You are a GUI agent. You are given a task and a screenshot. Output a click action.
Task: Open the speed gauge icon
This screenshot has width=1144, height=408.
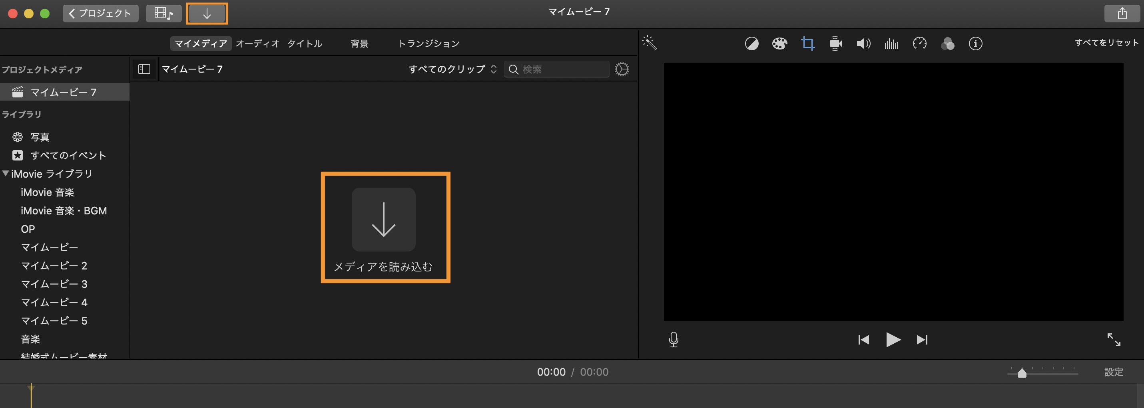(x=919, y=44)
